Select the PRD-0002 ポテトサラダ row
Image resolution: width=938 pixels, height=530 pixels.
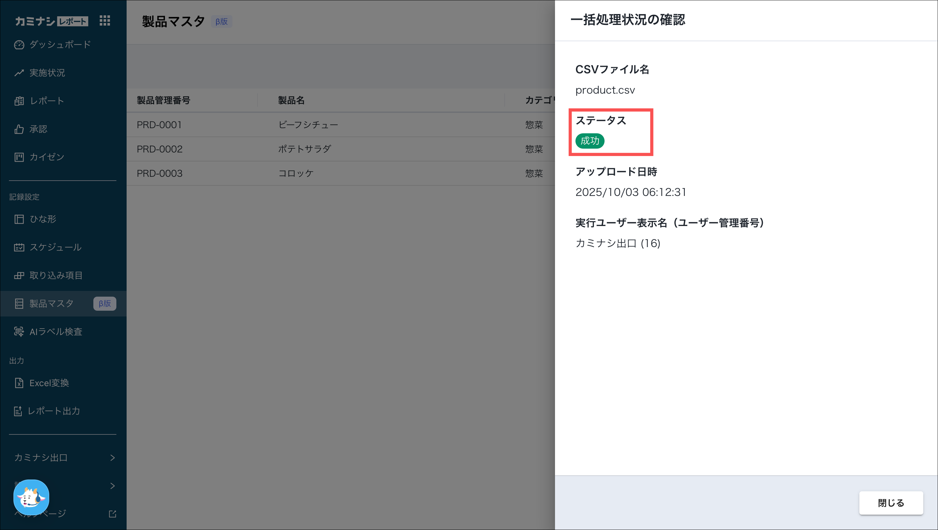coord(304,149)
